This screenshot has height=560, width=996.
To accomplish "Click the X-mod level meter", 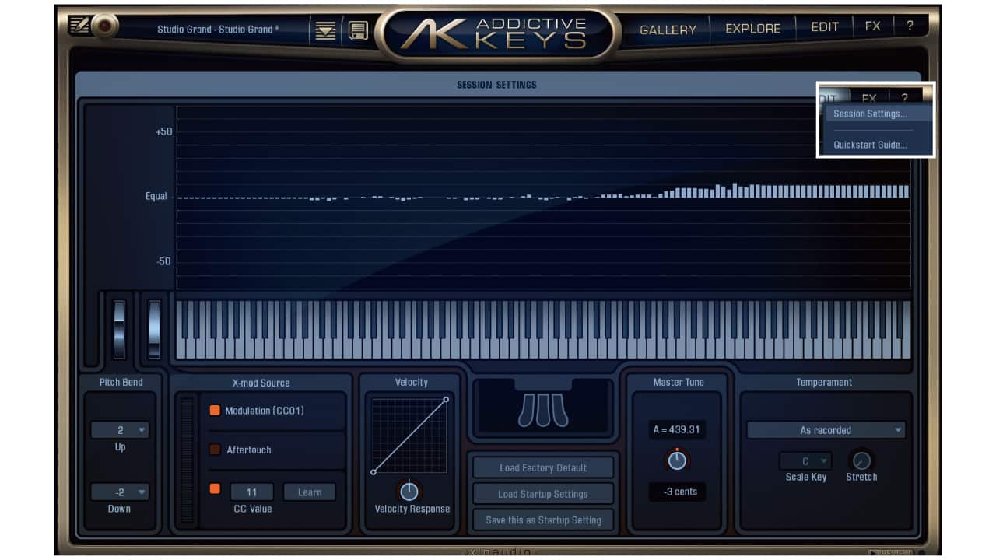I will (187, 460).
